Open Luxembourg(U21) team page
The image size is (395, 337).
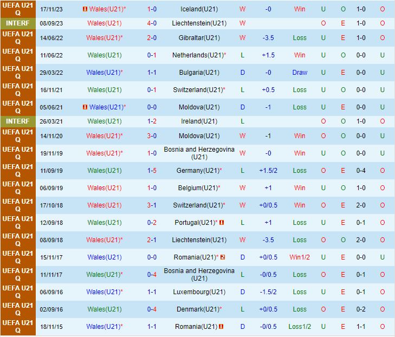pos(199,292)
